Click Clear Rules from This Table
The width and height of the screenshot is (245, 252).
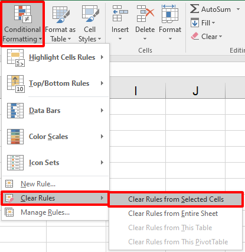point(176,228)
